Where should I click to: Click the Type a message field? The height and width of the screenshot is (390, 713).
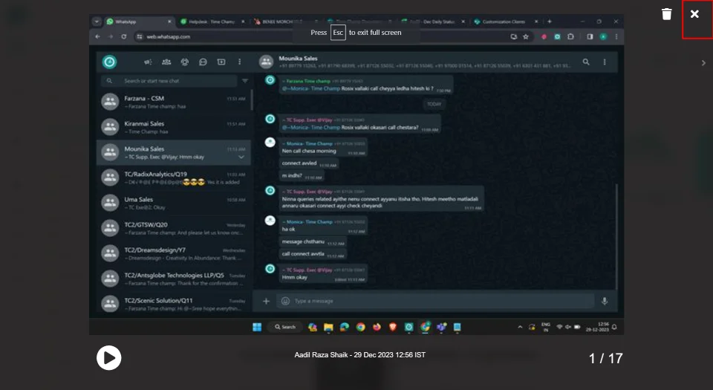[435, 301]
